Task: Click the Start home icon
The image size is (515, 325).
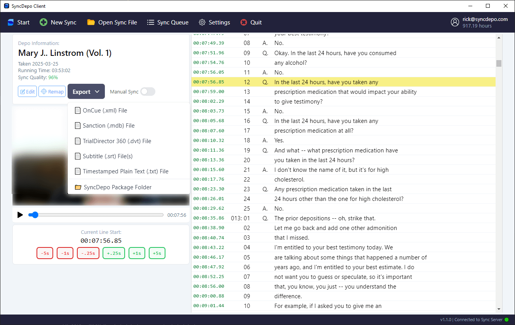Action: pos(11,22)
